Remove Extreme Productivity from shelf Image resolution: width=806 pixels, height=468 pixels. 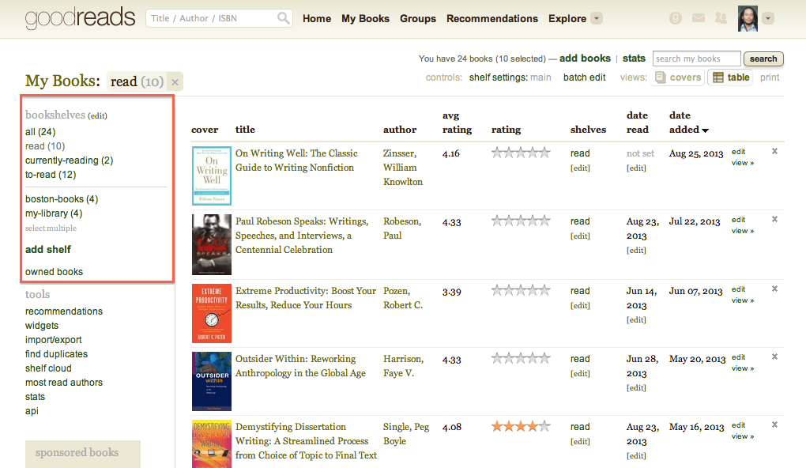pyautogui.click(x=774, y=289)
